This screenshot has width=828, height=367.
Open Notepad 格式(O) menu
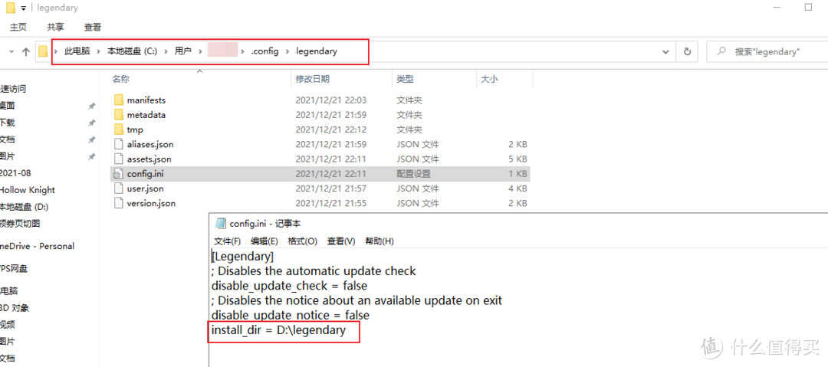point(302,241)
